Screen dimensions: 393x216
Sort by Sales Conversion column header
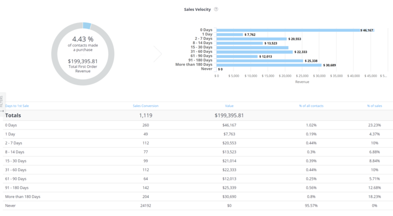145,106
